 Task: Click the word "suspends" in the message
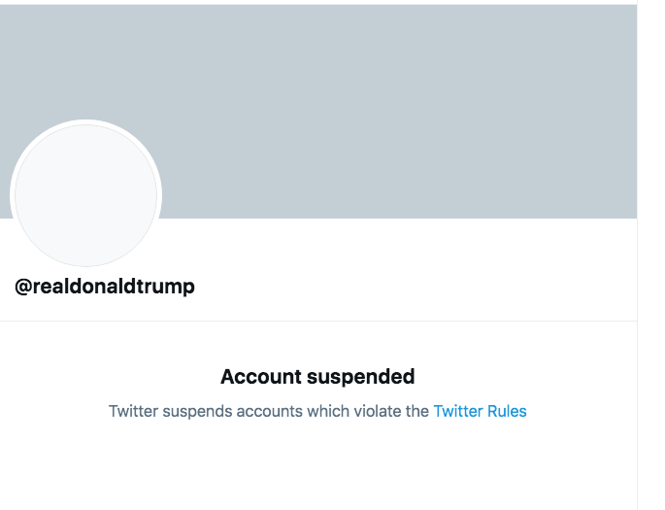195,411
